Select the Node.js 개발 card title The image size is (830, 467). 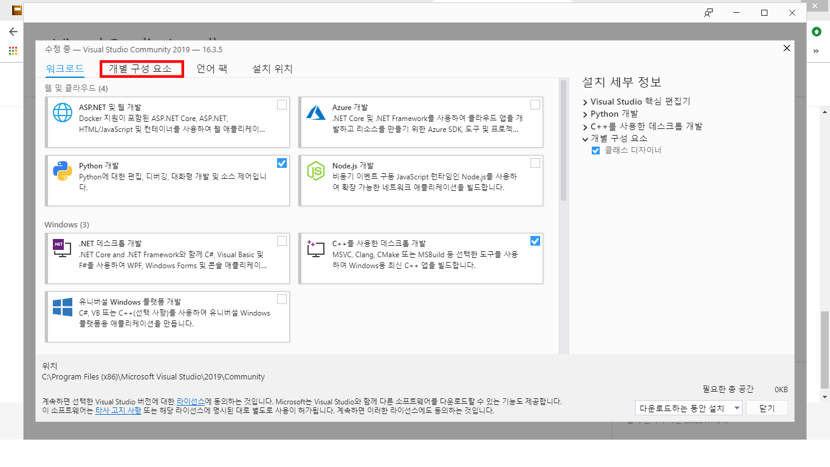click(353, 165)
